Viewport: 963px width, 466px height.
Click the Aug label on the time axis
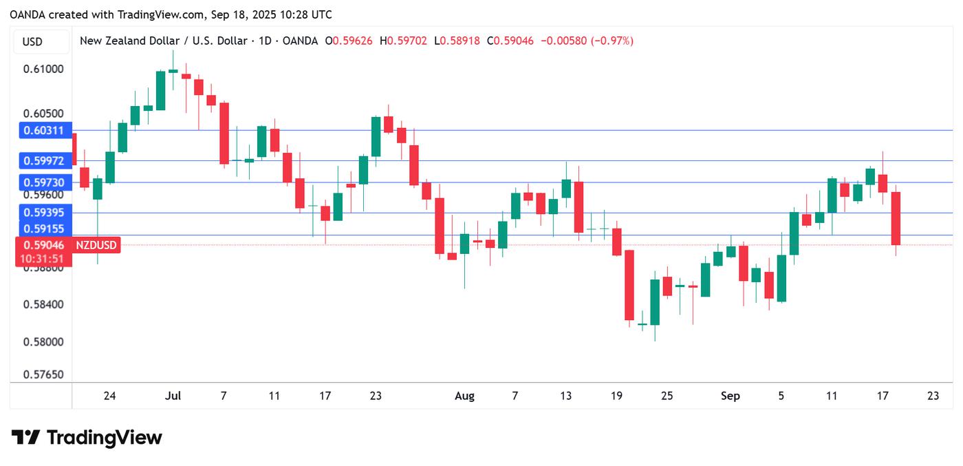click(x=465, y=396)
